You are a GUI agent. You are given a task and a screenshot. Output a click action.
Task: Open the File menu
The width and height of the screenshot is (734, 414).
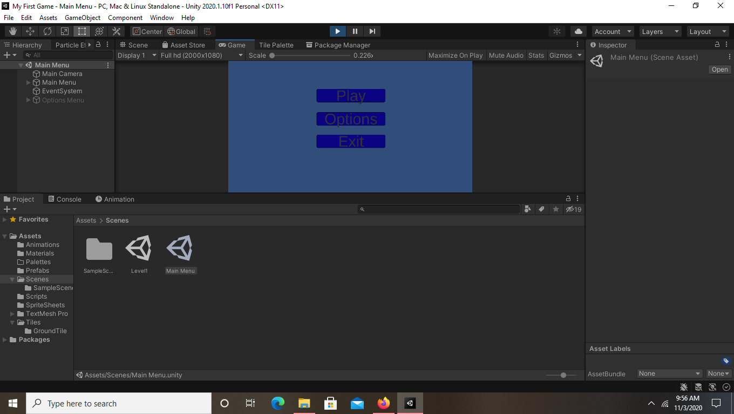9,17
